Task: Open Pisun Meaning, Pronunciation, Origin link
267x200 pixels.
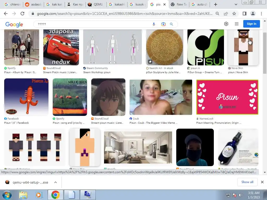Action: click(219, 123)
